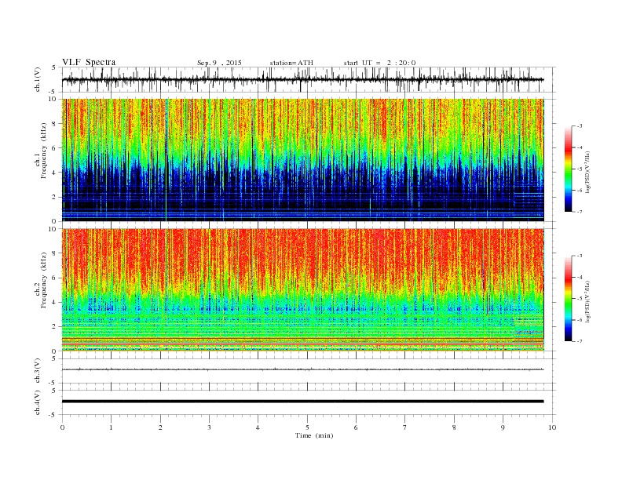622x480 pixels.
Task: Click the "start UT = 2 :20: 0" text
Action: tap(379, 63)
